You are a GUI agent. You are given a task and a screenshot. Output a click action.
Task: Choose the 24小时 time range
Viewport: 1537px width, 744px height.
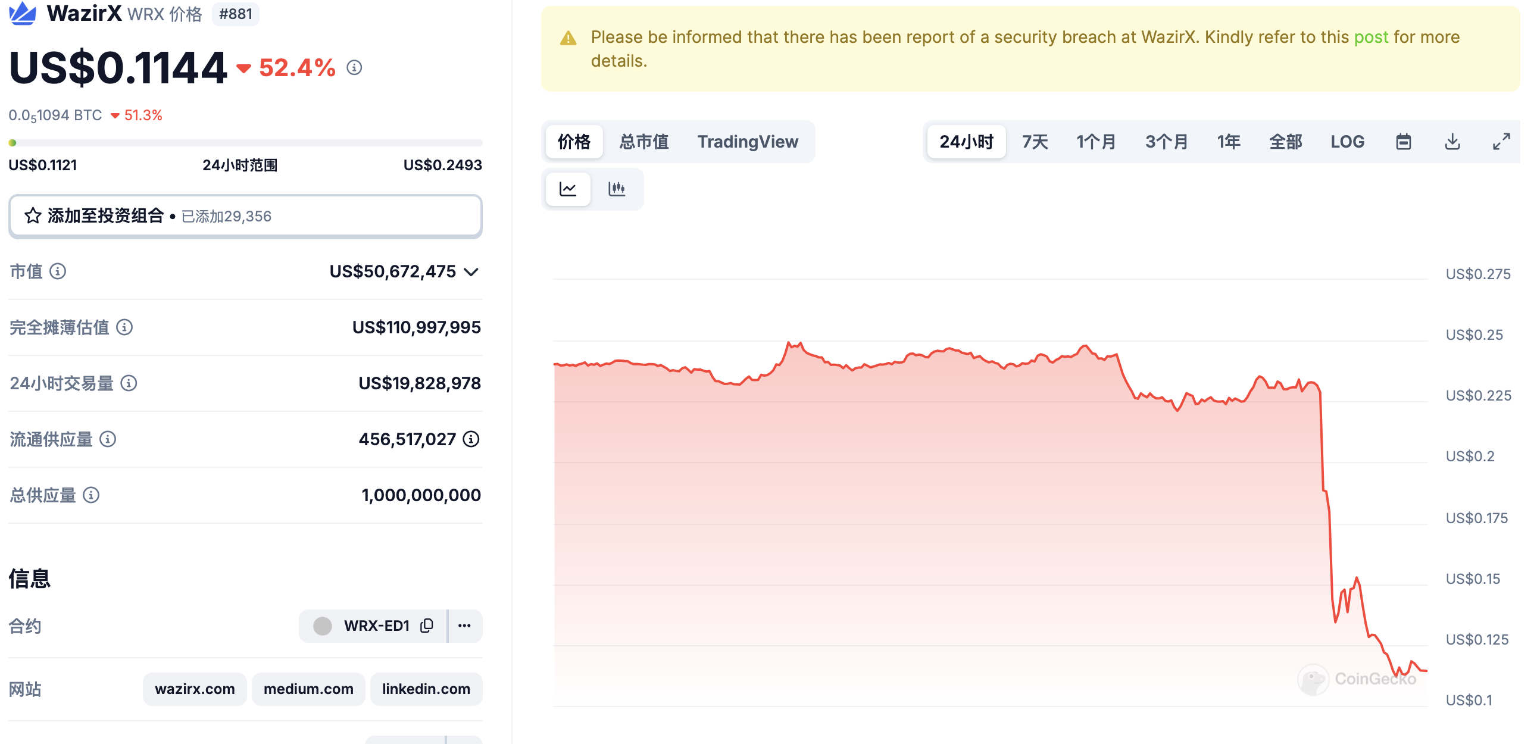pyautogui.click(x=967, y=142)
